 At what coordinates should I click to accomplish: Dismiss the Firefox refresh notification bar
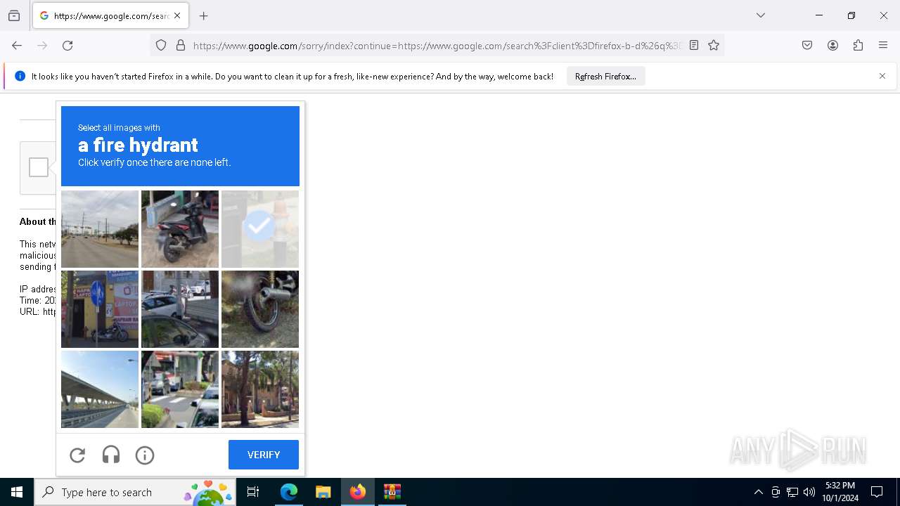(882, 76)
